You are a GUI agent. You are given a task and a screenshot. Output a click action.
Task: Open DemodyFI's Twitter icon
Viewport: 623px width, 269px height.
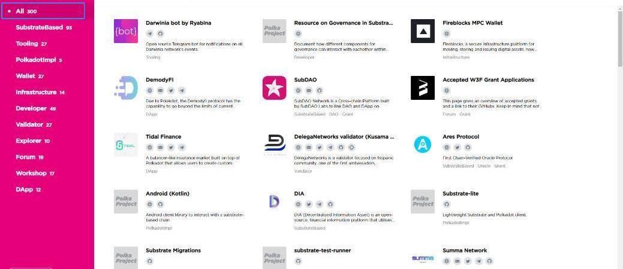pos(171,90)
